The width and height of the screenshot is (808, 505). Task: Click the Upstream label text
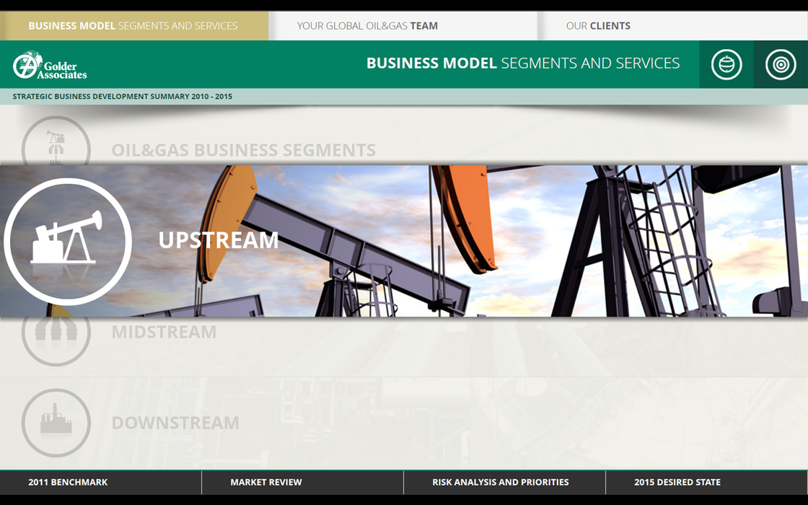pos(218,240)
